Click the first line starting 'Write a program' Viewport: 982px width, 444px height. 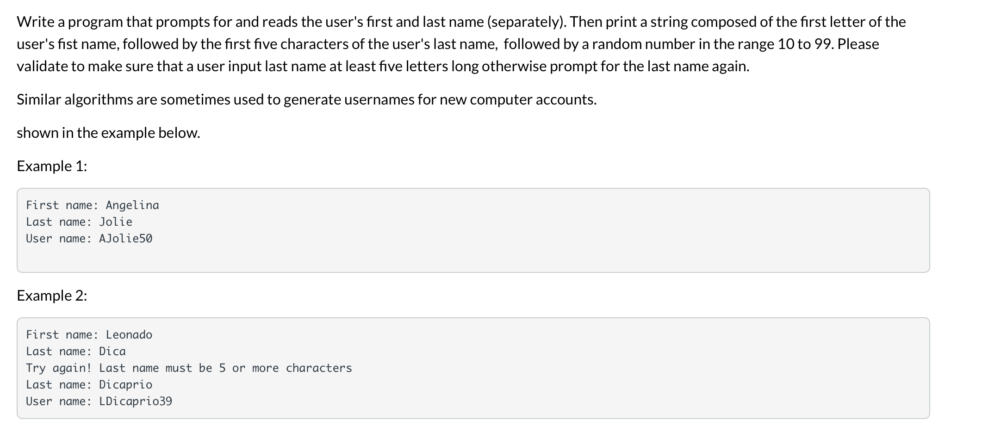tap(461, 22)
